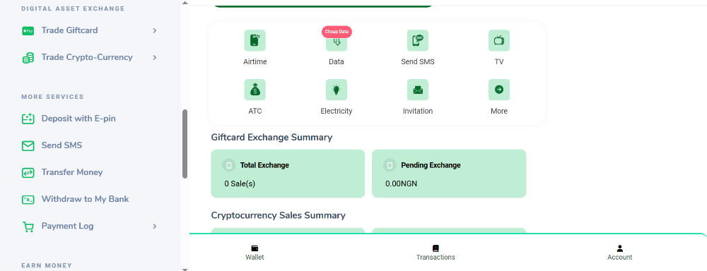The image size is (707, 271).
Task: Switch to the Account tab label
Action: pyautogui.click(x=619, y=258)
